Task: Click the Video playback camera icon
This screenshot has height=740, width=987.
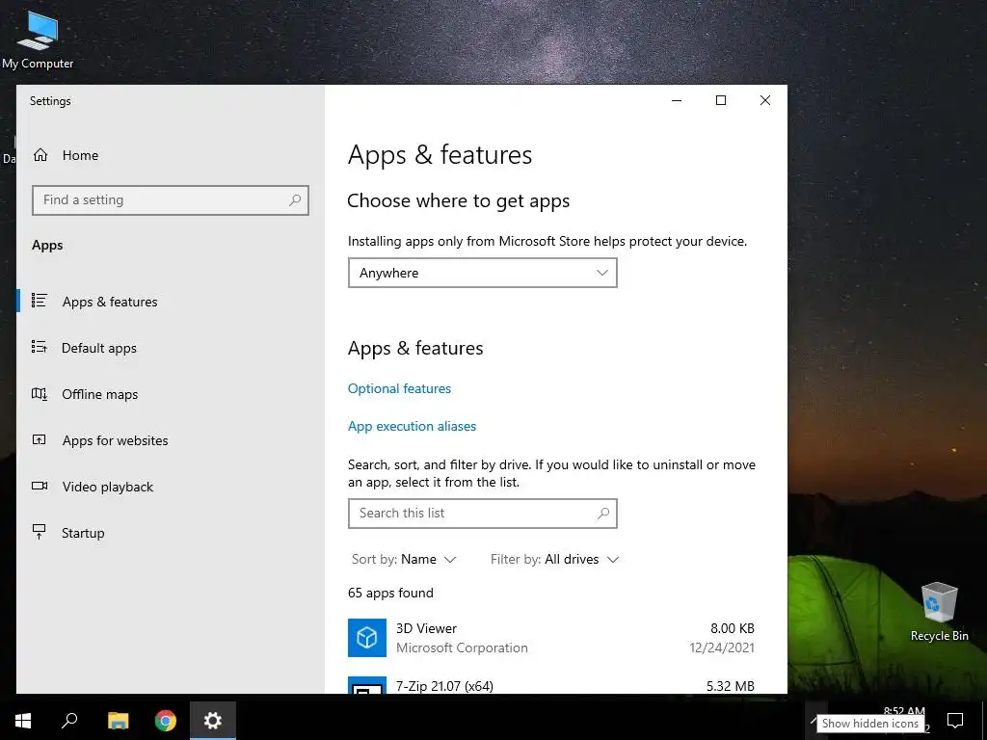Action: [x=40, y=486]
